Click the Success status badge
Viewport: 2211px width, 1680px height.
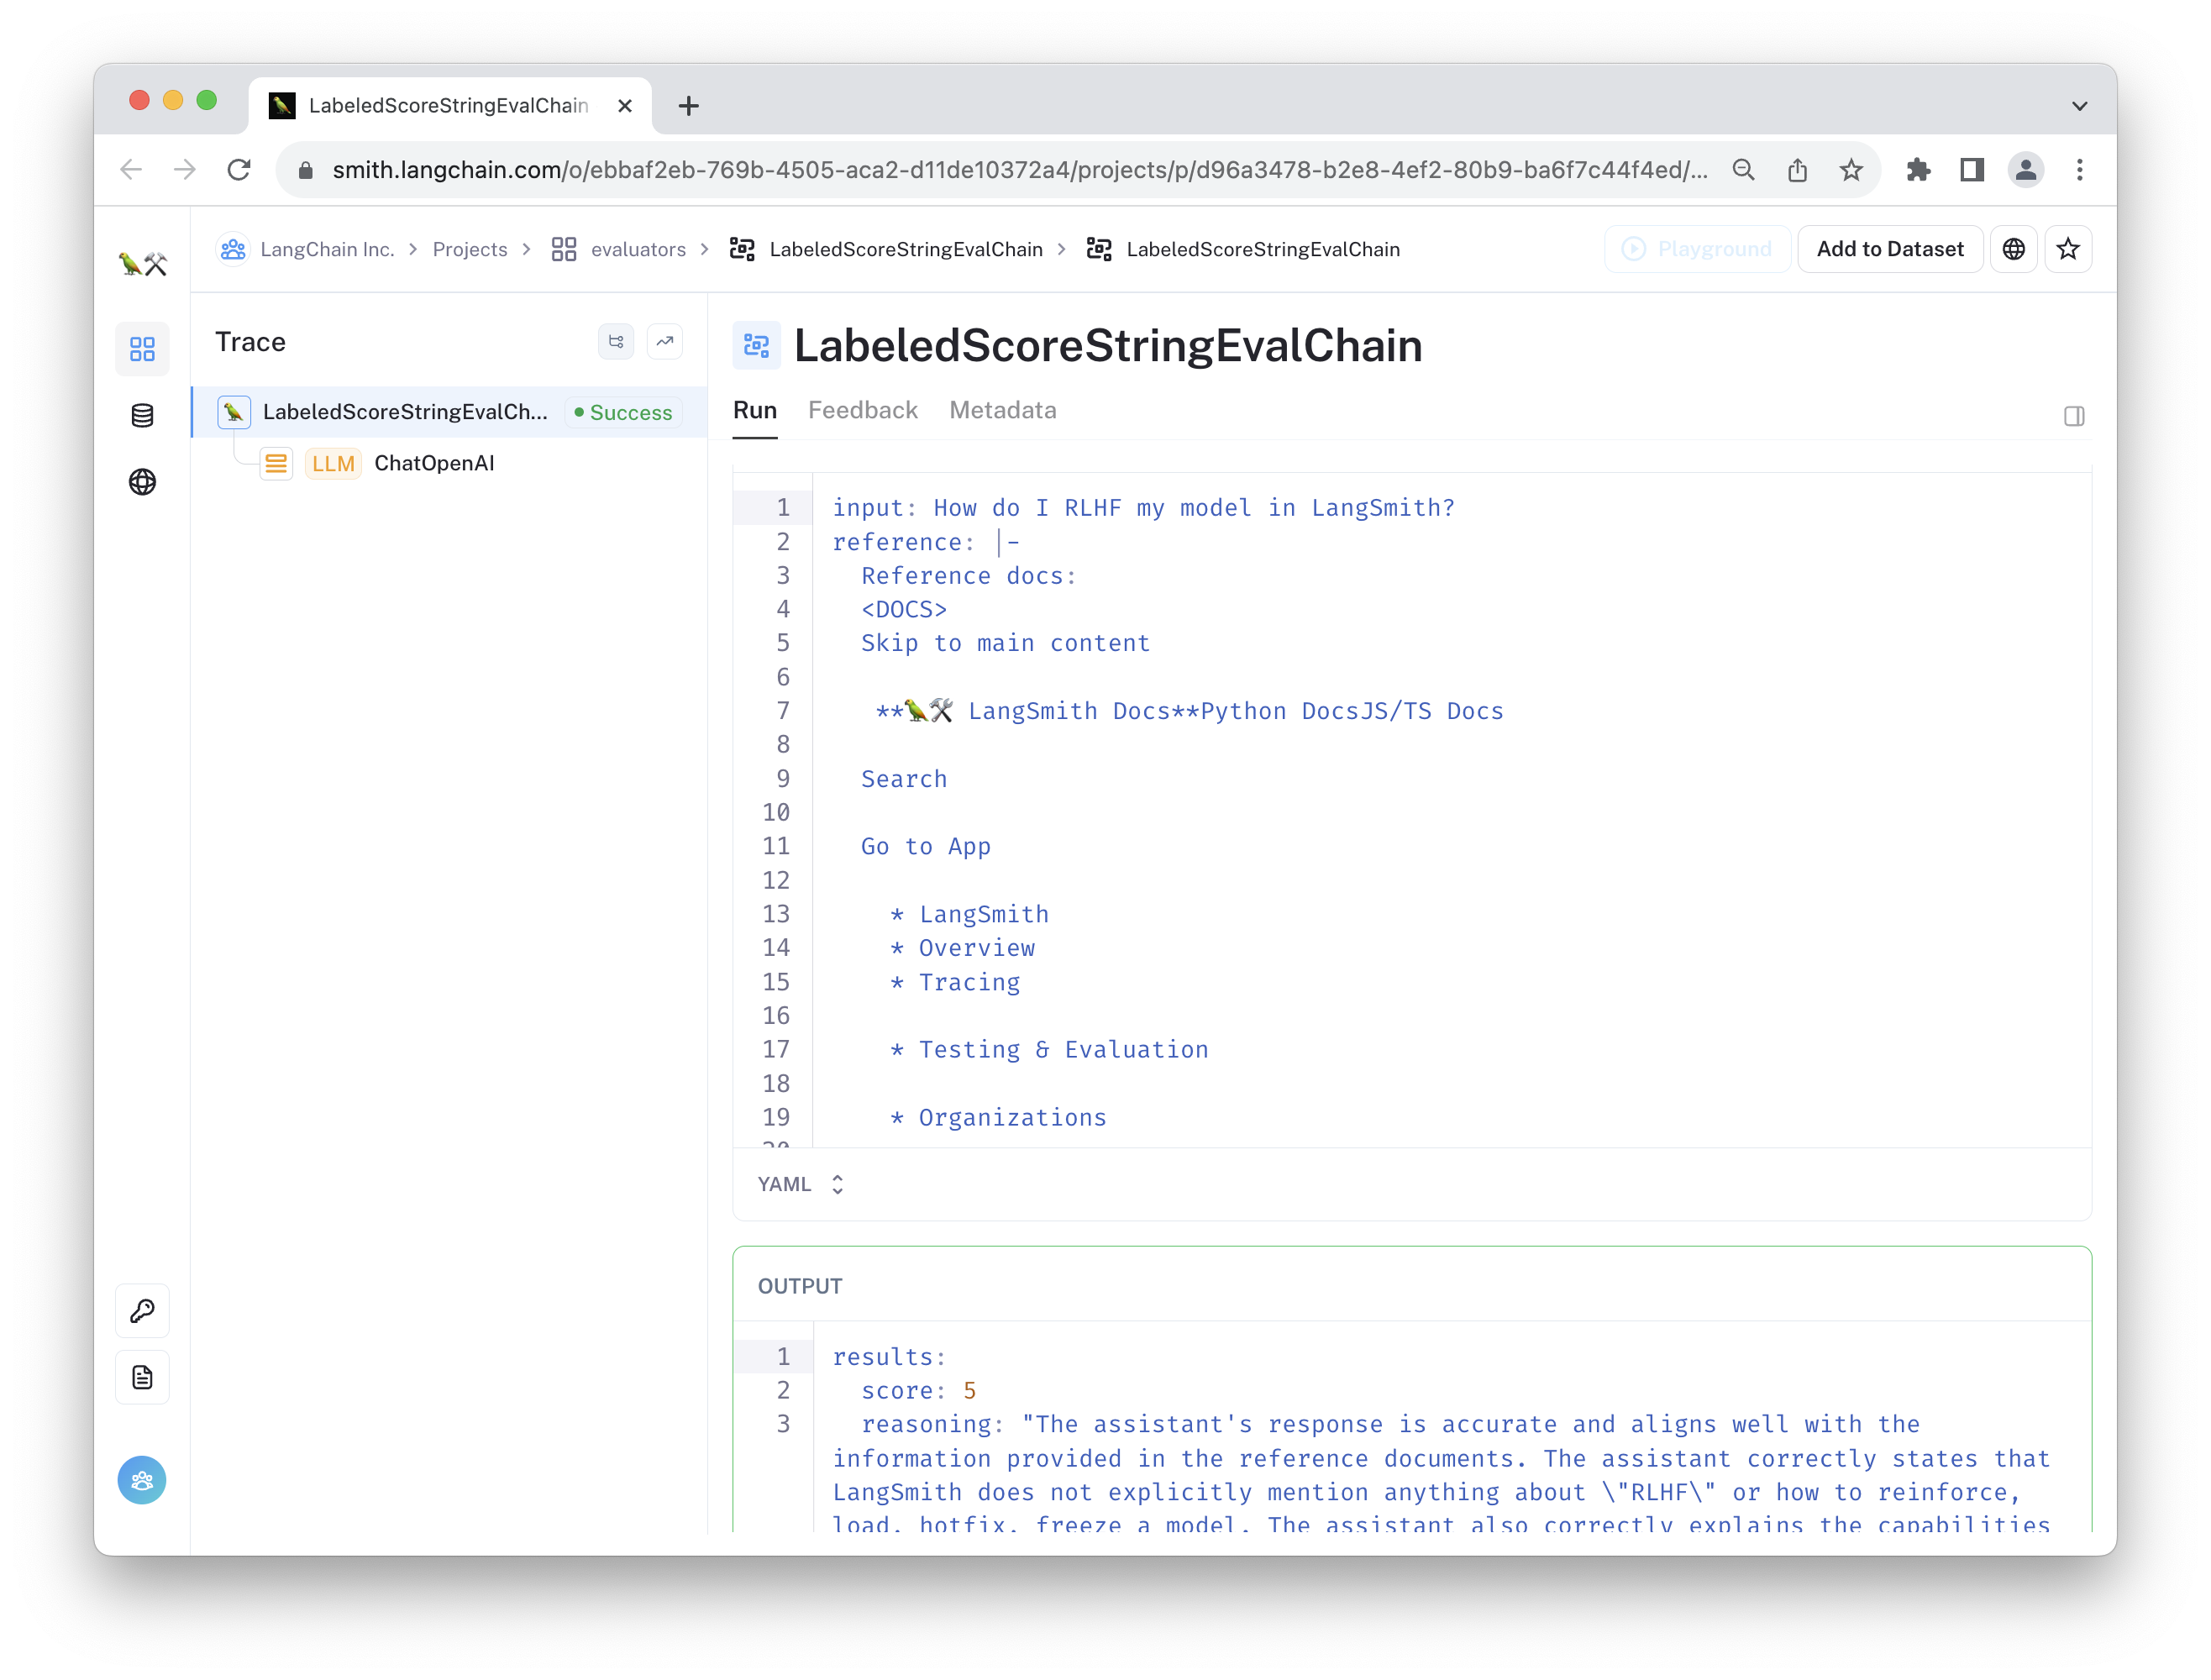tap(623, 412)
